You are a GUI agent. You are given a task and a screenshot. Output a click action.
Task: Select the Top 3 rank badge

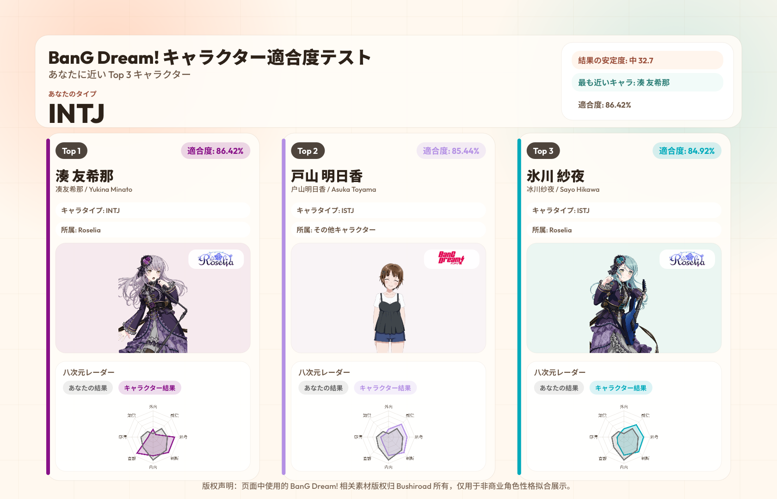pyautogui.click(x=543, y=151)
